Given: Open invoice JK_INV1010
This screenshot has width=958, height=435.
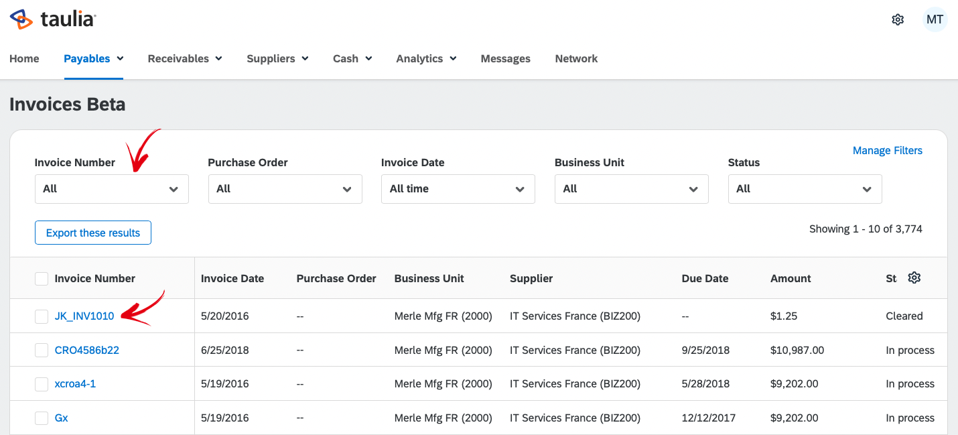Looking at the screenshot, I should click(84, 316).
